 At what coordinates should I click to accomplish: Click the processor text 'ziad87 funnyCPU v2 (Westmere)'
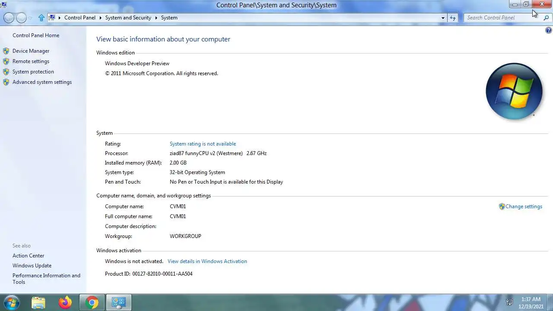click(x=206, y=153)
